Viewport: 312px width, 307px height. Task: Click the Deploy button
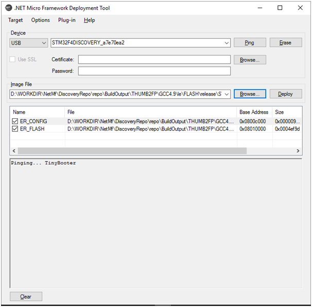coord(286,94)
